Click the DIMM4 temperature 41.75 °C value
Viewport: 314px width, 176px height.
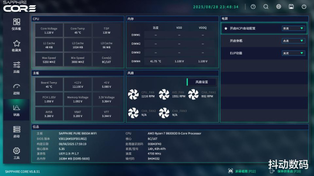click(156, 61)
